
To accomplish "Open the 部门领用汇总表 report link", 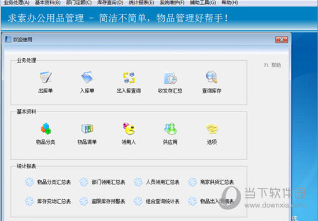I will pyautogui.click(x=108, y=182).
